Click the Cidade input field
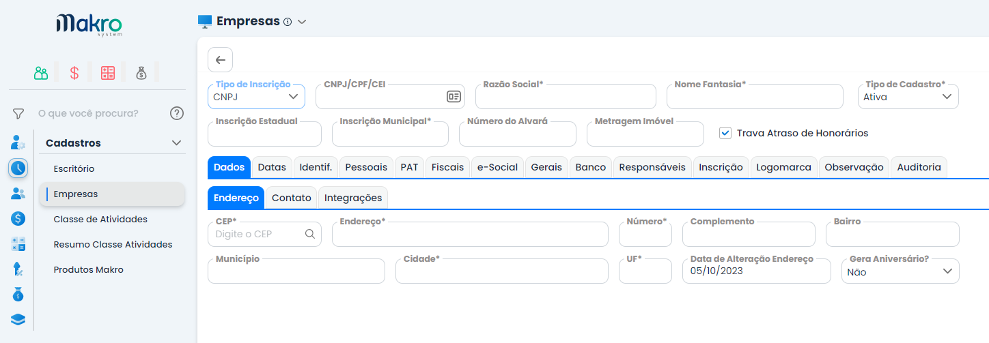The height and width of the screenshot is (343, 989). [502, 271]
